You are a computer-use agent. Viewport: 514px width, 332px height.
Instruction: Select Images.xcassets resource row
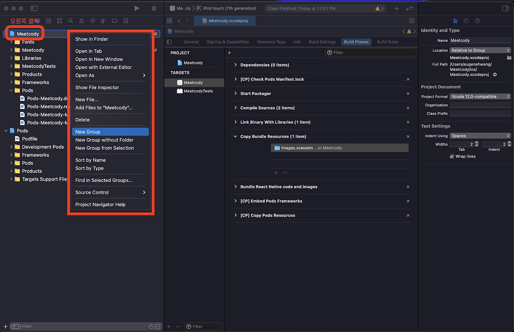pos(340,148)
